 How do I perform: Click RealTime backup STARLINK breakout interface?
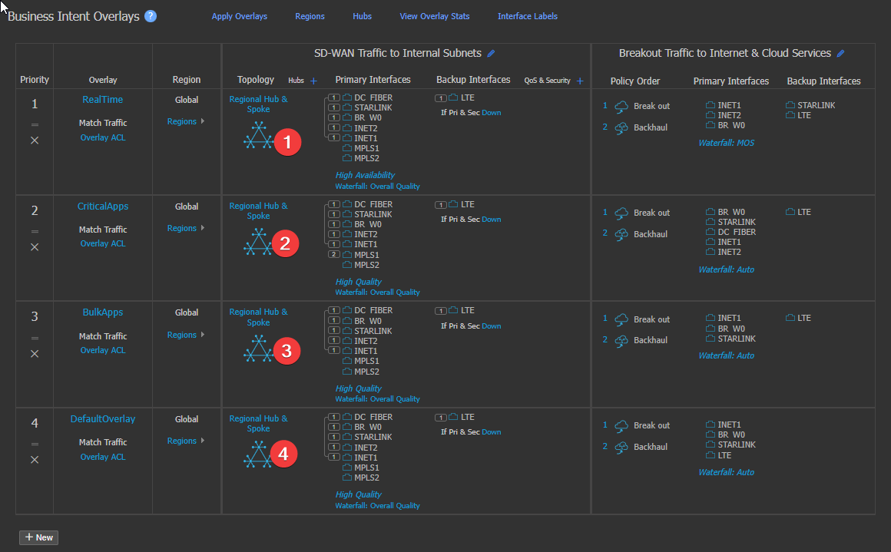click(x=811, y=105)
